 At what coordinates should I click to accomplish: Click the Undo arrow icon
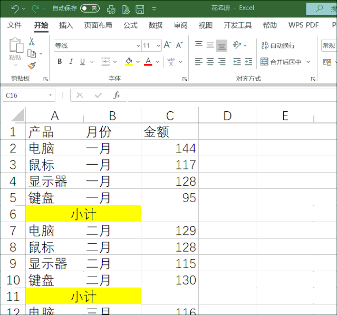click(15, 8)
